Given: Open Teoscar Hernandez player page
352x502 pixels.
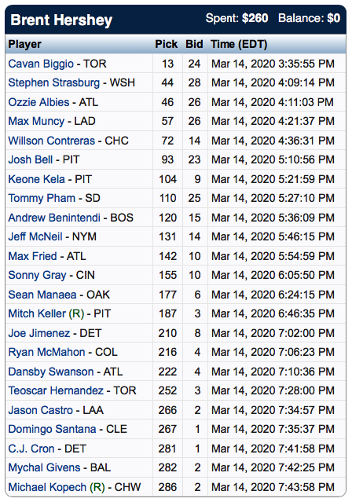Looking at the screenshot, I should click(56, 390).
